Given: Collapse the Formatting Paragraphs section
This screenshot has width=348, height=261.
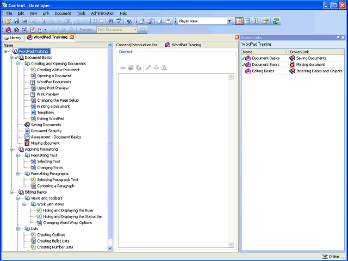Looking at the screenshot, I should pyautogui.click(x=18, y=174).
